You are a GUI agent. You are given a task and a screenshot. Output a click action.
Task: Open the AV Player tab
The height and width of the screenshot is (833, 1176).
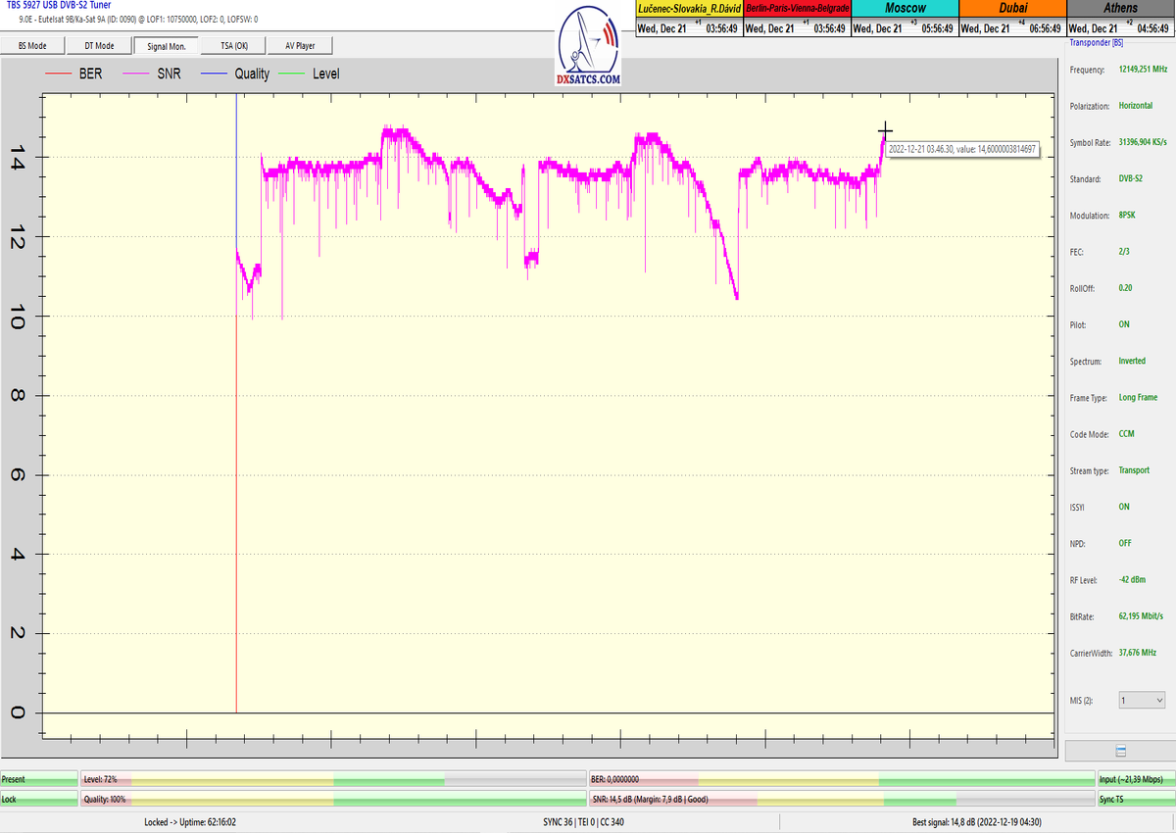coord(301,45)
